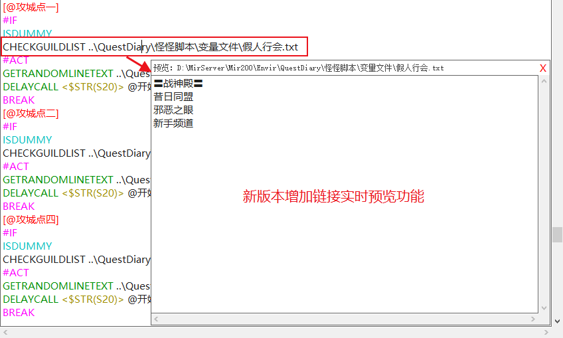The width and height of the screenshot is (563, 338).
Task: Click the editor's bottom scroll-down arrow
Action: (557, 321)
